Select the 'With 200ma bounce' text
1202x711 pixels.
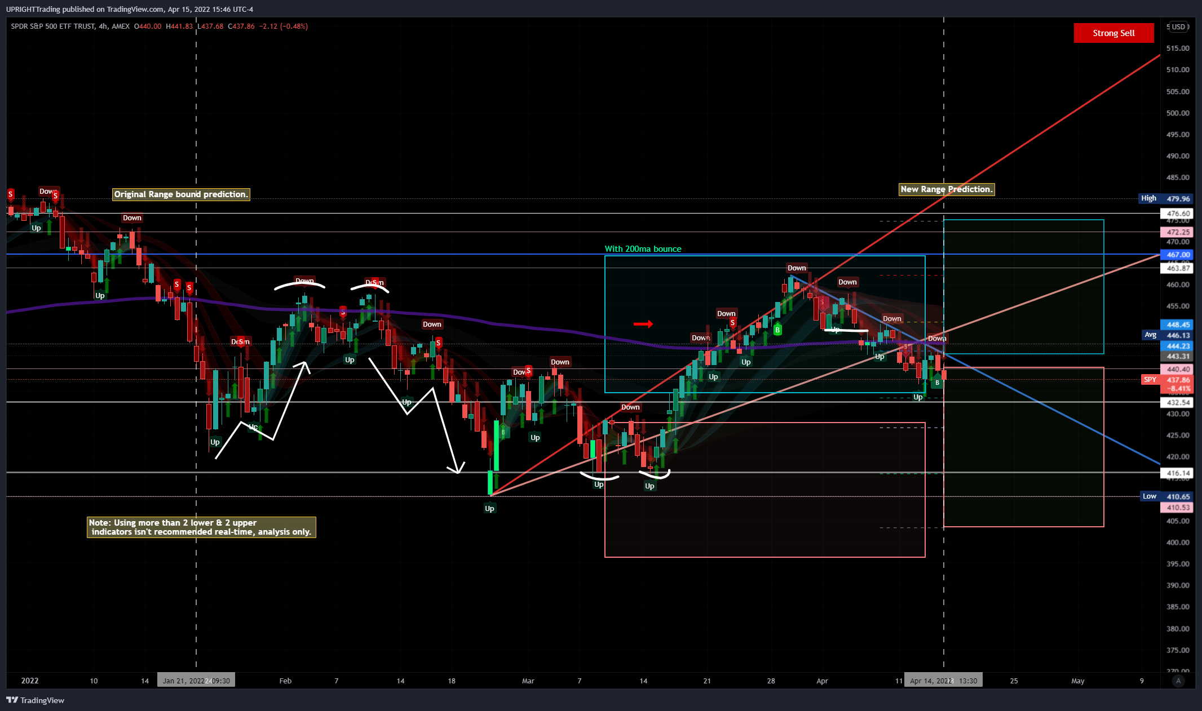643,249
